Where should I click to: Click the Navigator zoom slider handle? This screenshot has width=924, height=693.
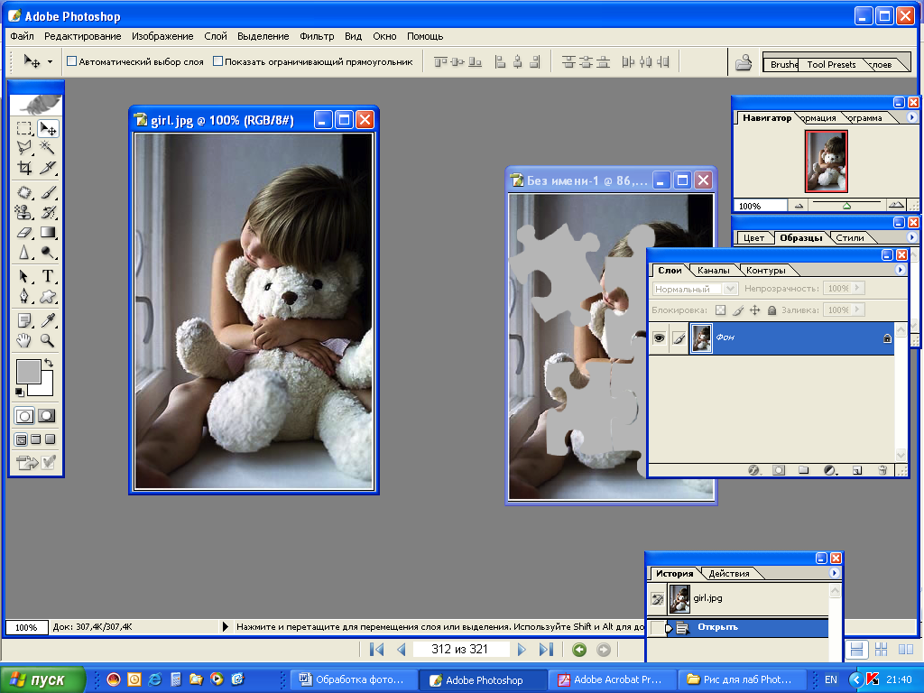click(x=846, y=206)
